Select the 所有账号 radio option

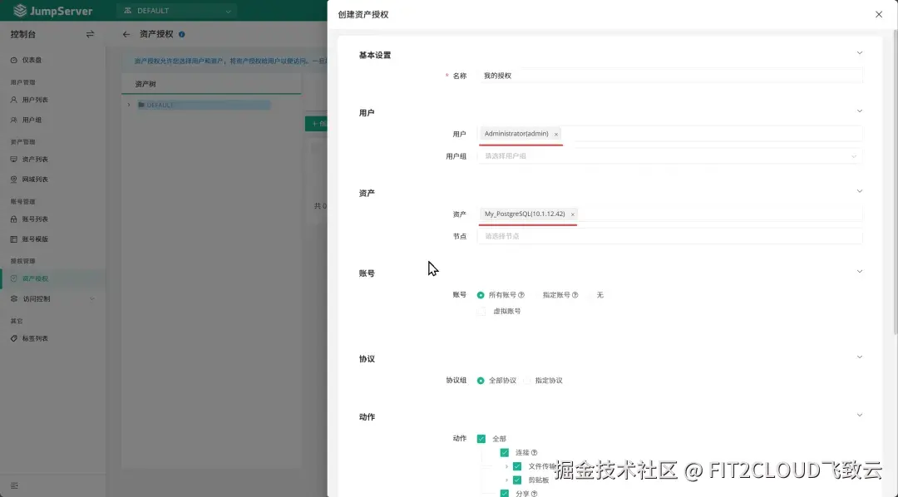(481, 295)
